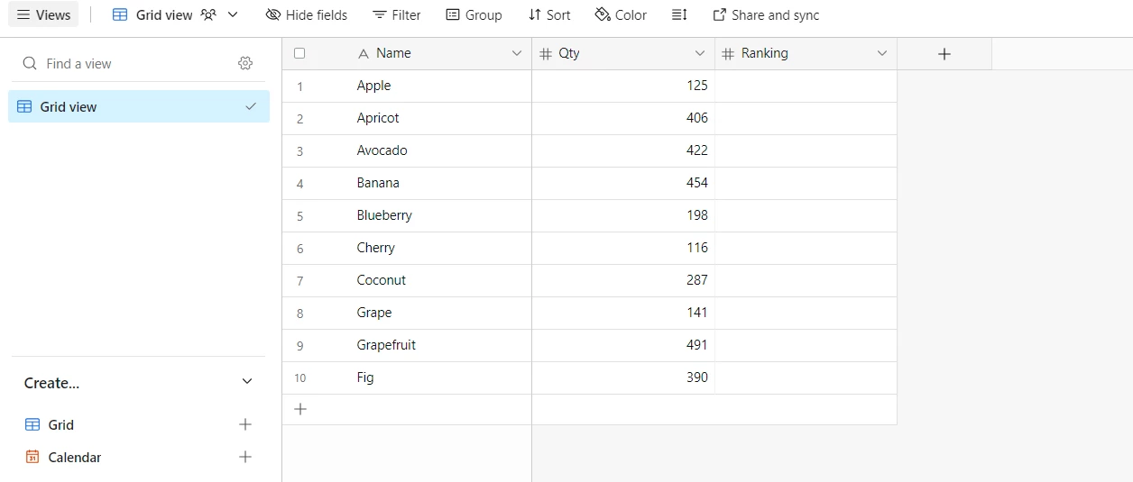1133x482 pixels.
Task: Create Calendar view plus icon
Action: point(245,457)
